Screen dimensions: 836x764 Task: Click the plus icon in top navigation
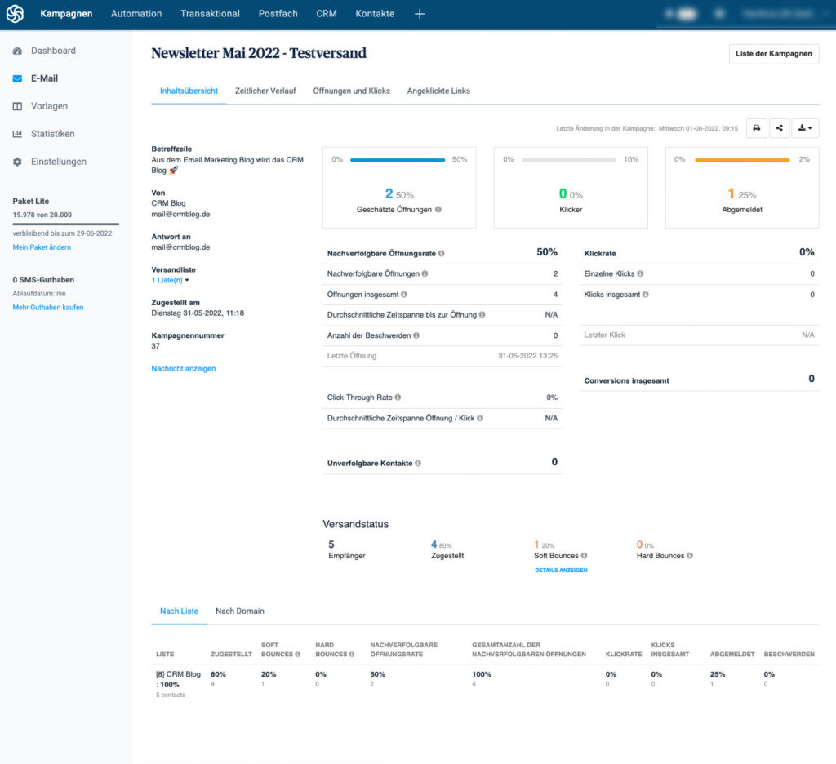pos(419,14)
